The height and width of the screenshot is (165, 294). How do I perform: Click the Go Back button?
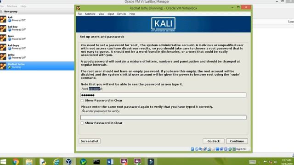point(213,141)
